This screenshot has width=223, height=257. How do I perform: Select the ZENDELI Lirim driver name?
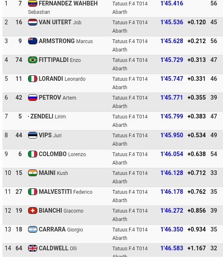(x=48, y=116)
